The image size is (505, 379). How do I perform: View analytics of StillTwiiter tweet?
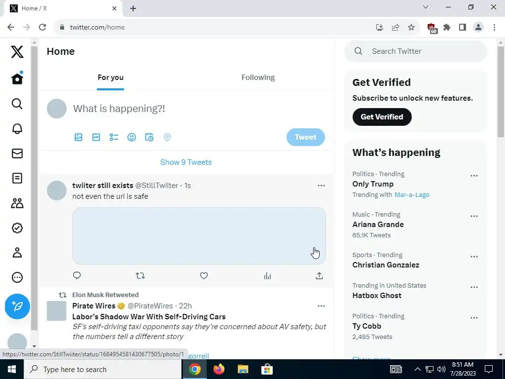[x=268, y=275]
